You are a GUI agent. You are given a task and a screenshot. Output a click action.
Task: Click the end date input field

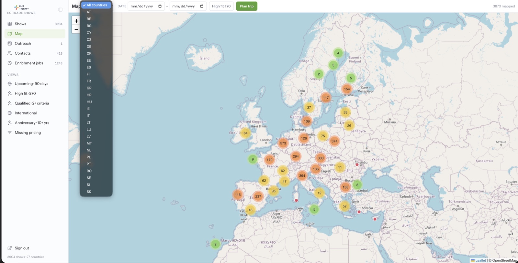coord(188,6)
